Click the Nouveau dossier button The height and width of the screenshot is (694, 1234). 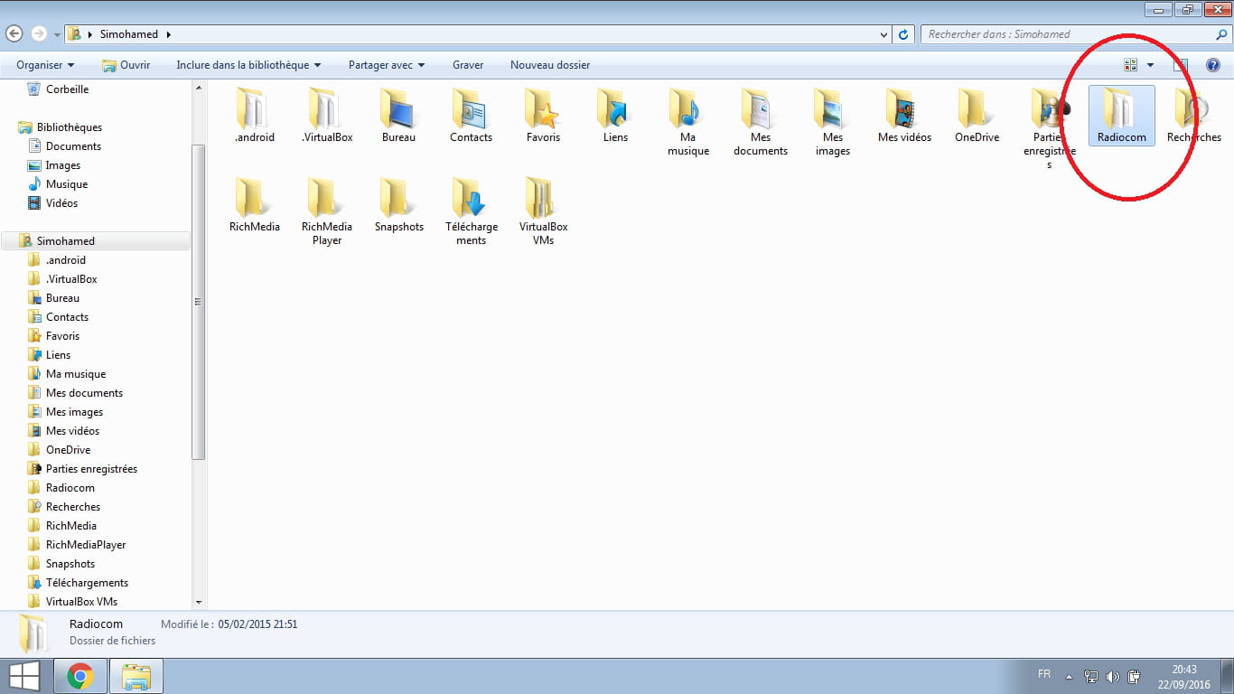(549, 65)
